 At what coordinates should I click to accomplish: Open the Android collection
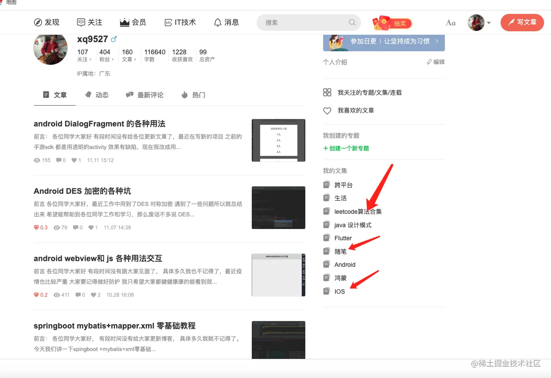tap(345, 265)
